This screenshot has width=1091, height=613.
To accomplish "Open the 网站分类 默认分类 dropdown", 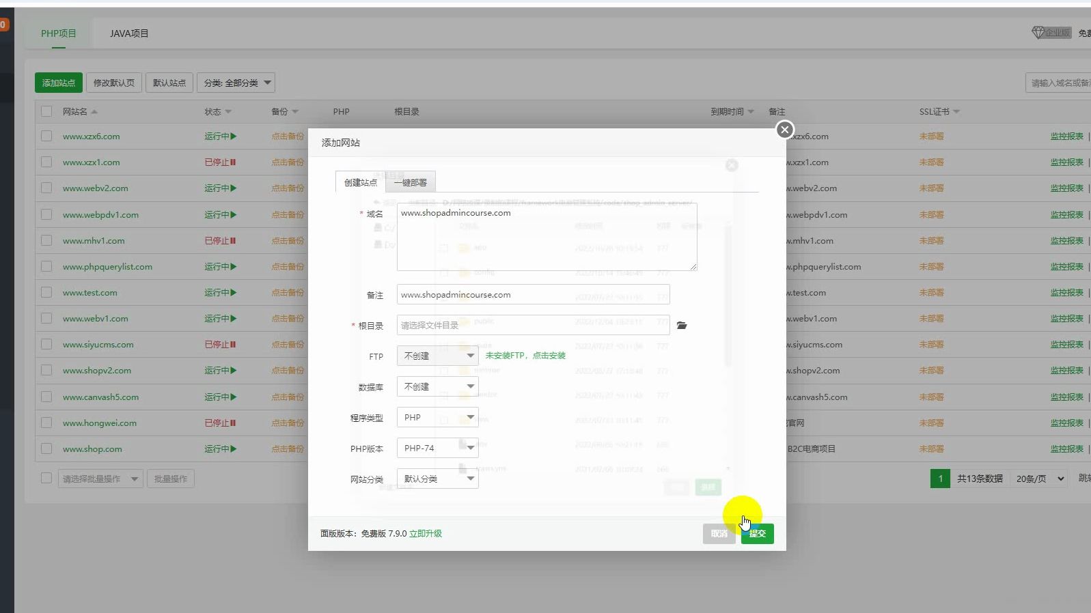I will (438, 479).
